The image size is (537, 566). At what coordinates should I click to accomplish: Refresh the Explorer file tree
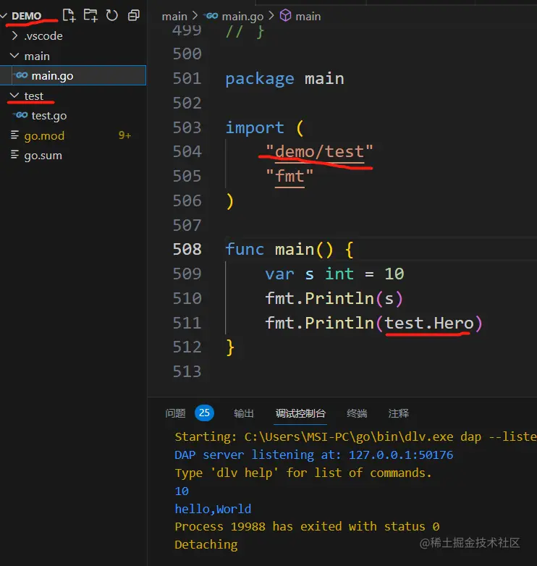click(112, 15)
